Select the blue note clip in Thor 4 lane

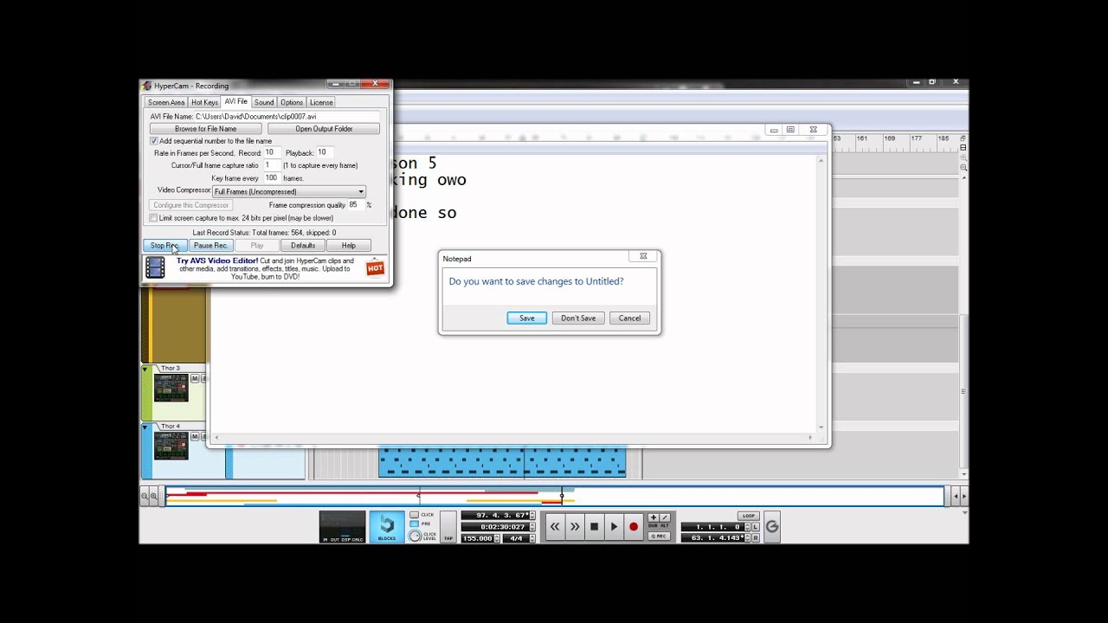tap(502, 463)
